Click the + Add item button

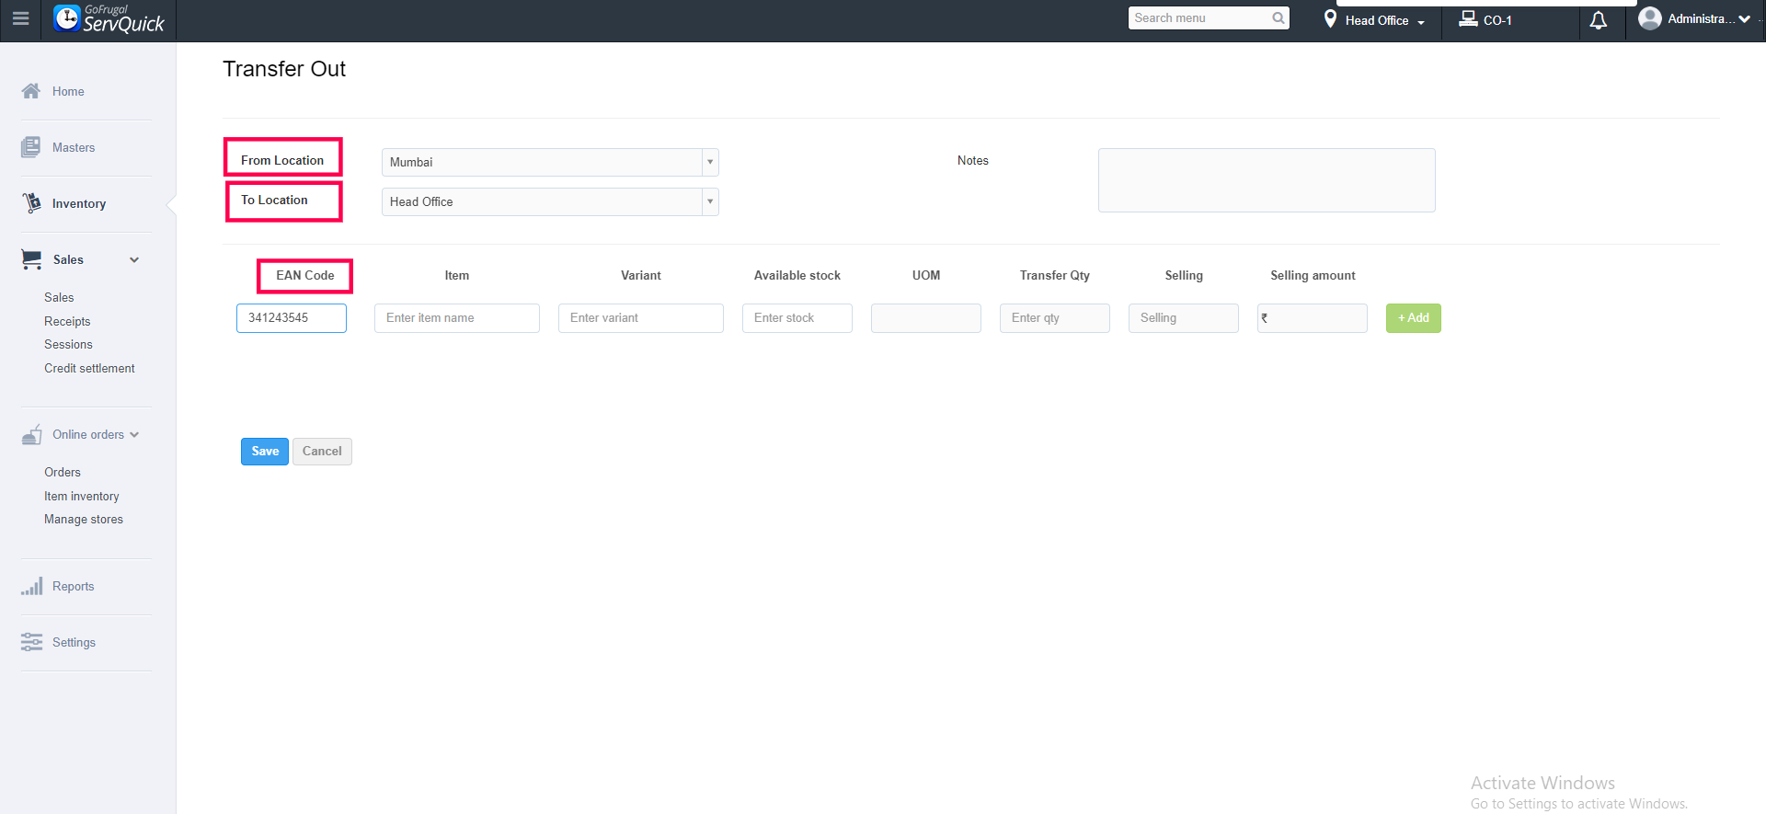click(1414, 317)
